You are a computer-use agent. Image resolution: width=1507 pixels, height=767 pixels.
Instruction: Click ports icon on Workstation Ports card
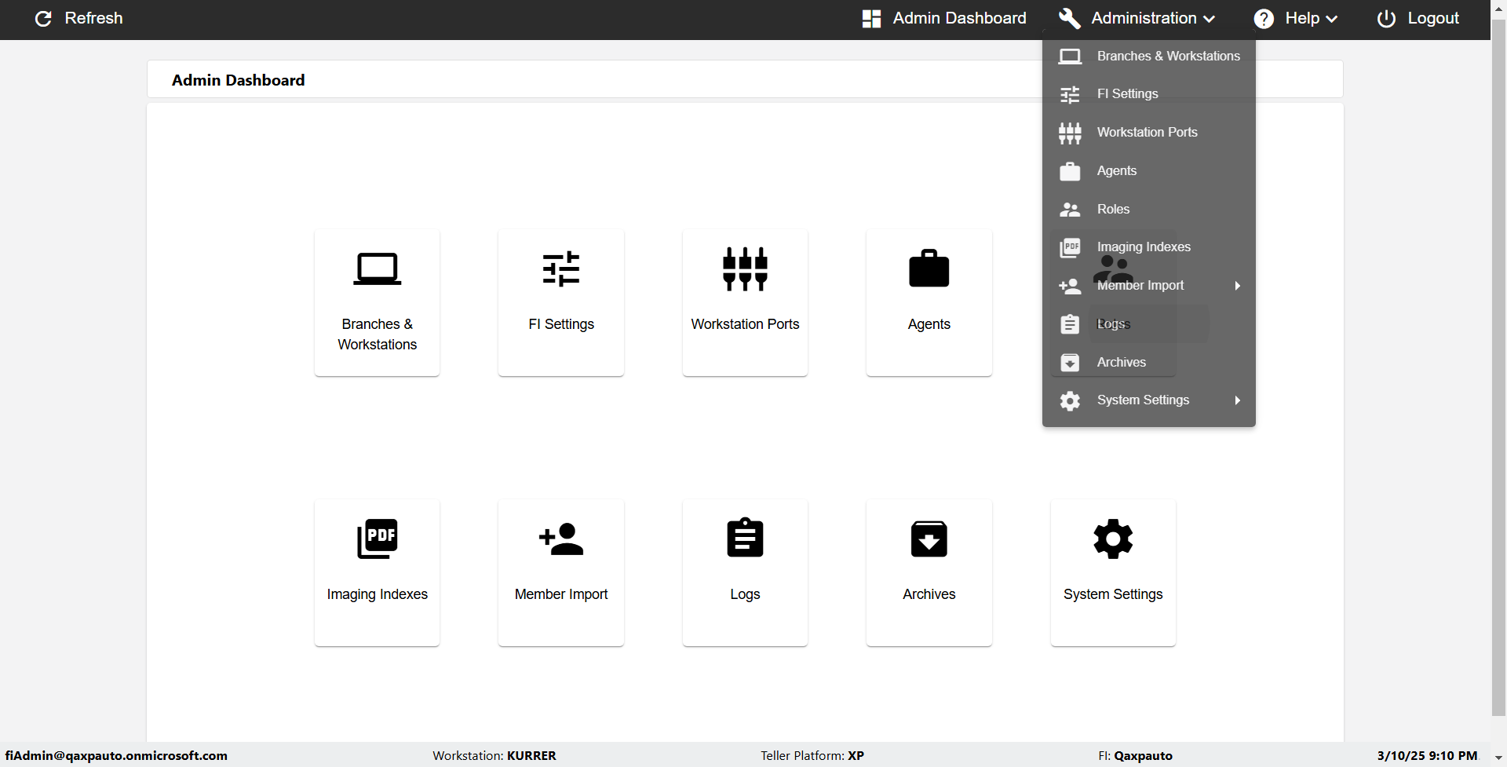click(745, 269)
